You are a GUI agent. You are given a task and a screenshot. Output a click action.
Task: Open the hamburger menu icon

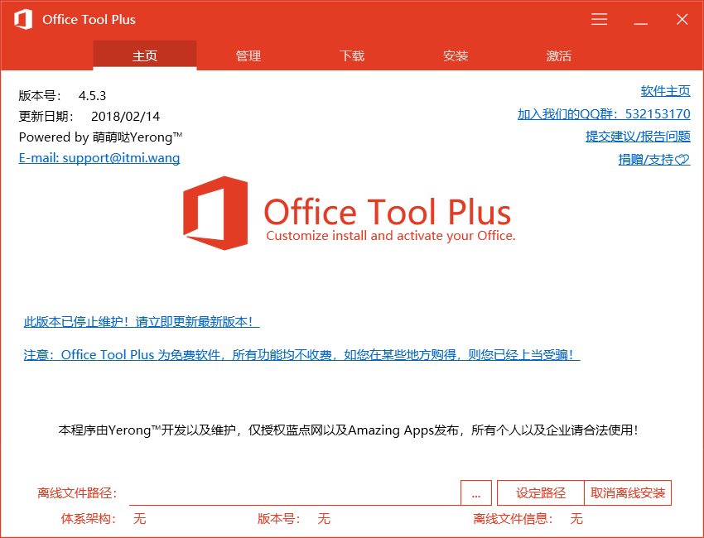(600, 20)
